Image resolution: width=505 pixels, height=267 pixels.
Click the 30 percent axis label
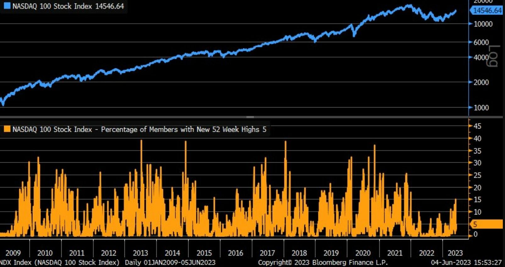pyautogui.click(x=477, y=163)
